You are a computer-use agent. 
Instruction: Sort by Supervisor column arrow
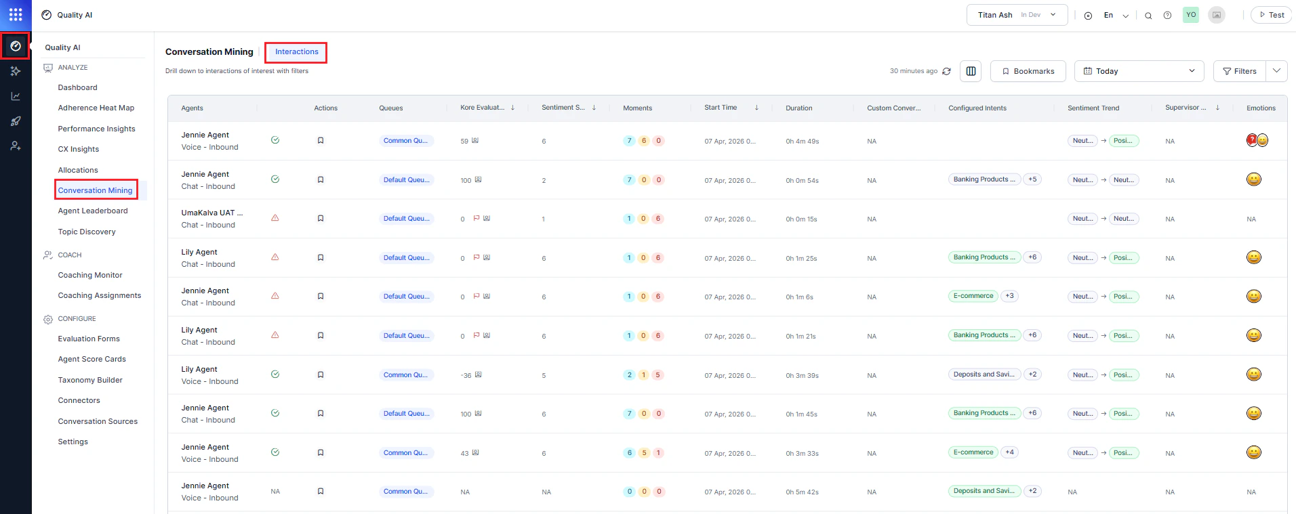[1217, 108]
